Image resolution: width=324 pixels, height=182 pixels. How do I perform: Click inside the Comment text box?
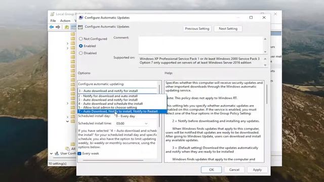pos(200,45)
